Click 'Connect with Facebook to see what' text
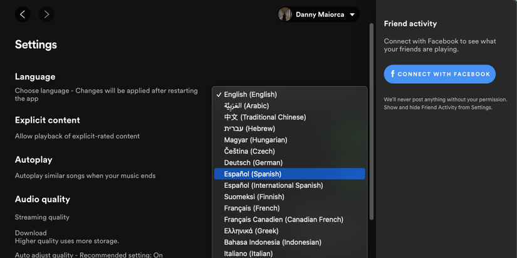This screenshot has height=258, width=517. (x=440, y=41)
